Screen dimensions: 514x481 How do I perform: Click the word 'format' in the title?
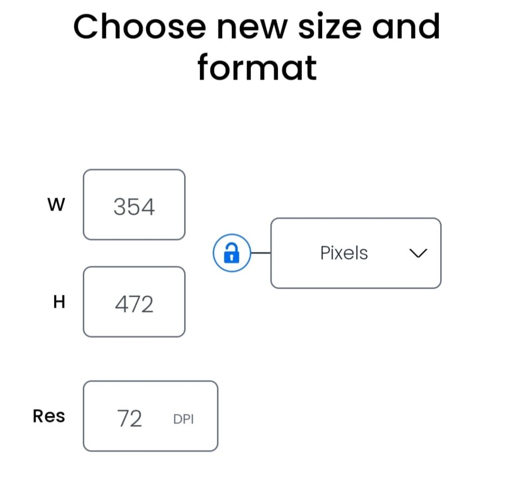tap(257, 68)
